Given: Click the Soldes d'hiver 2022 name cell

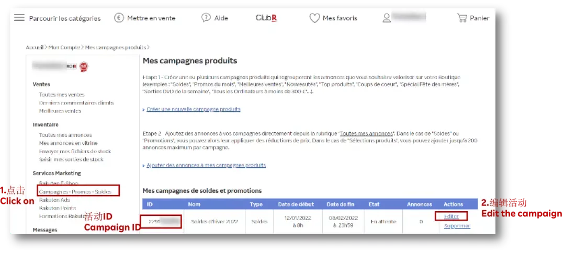Looking at the screenshot, I should 214,222.
